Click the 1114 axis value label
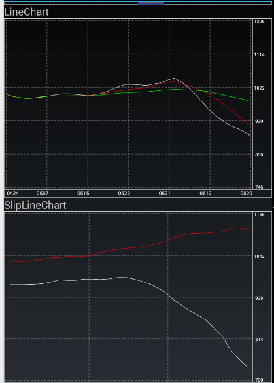 (x=259, y=55)
